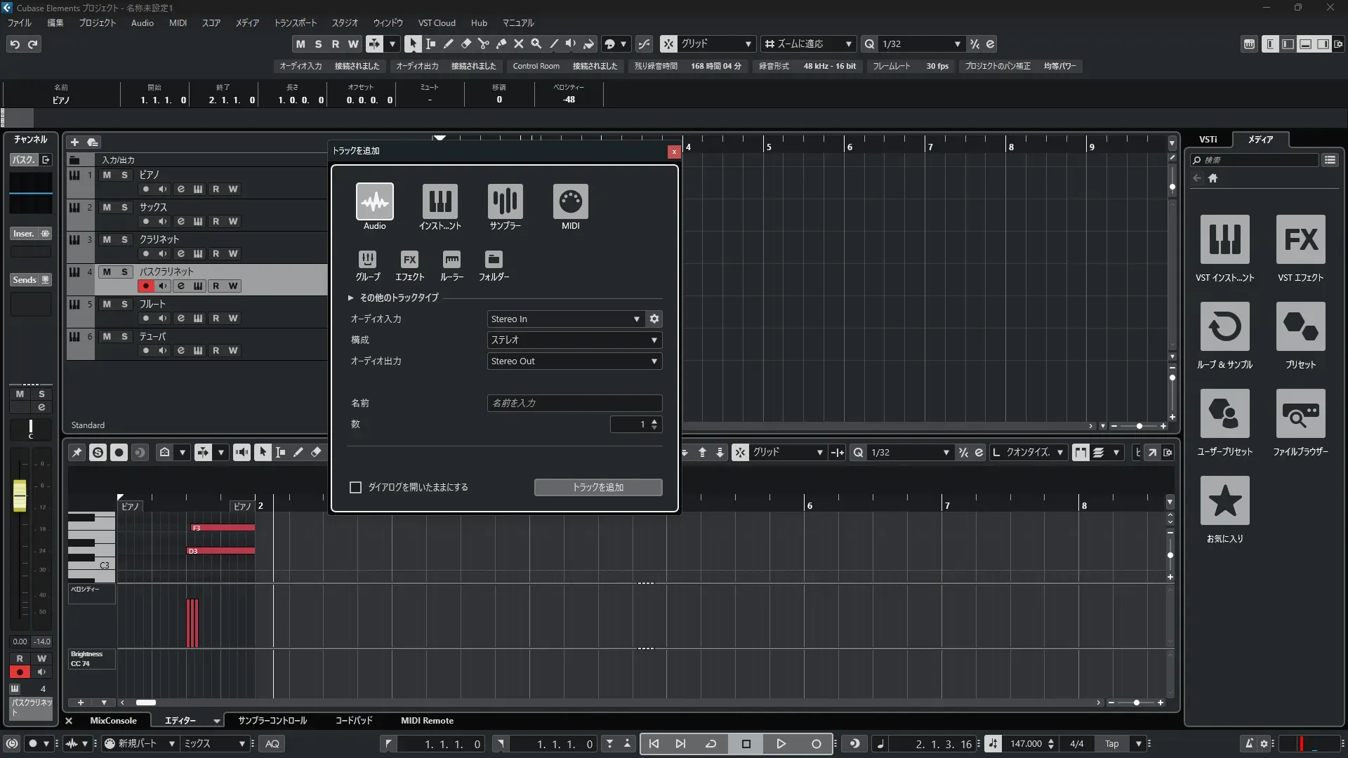Toggle record enable on クラリネット track
The width and height of the screenshot is (1348, 758).
pos(145,253)
